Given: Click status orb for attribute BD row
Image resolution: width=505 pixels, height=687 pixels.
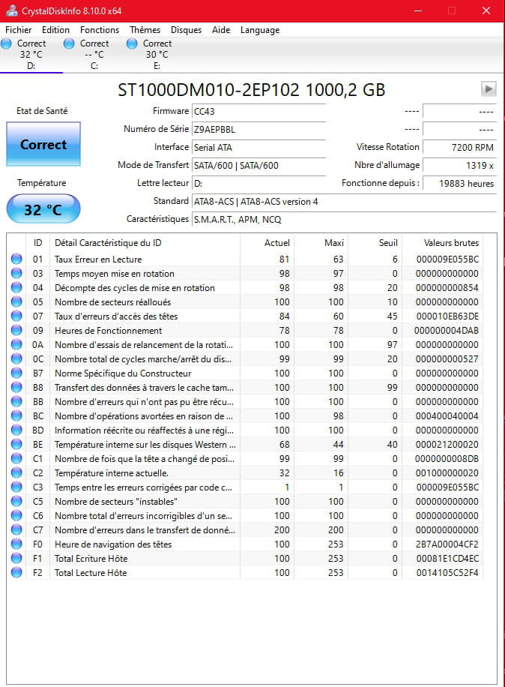Looking at the screenshot, I should pyautogui.click(x=16, y=430).
